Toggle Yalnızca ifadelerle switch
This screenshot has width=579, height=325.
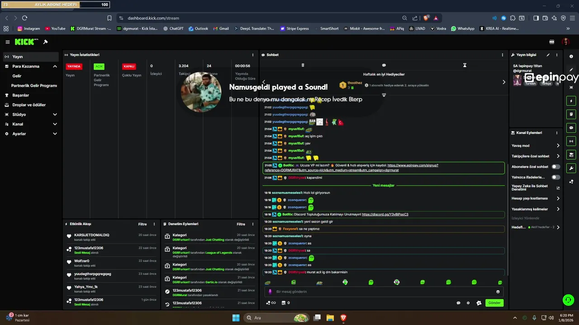coord(555,177)
